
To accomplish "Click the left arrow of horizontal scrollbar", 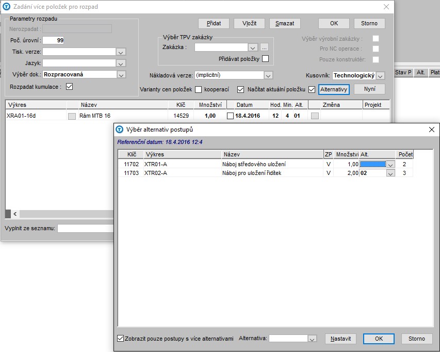I will [15, 214].
